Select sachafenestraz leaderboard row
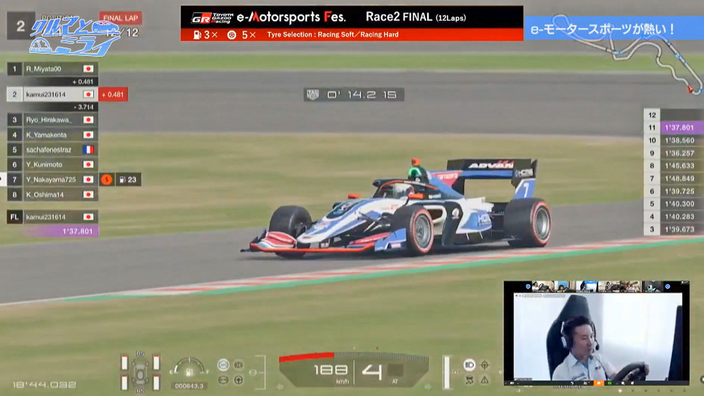Screen dimensions: 704x396 point(52,150)
